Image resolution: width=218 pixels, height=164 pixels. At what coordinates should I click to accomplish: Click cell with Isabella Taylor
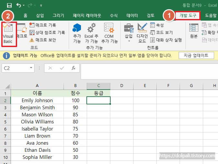tap(37, 129)
